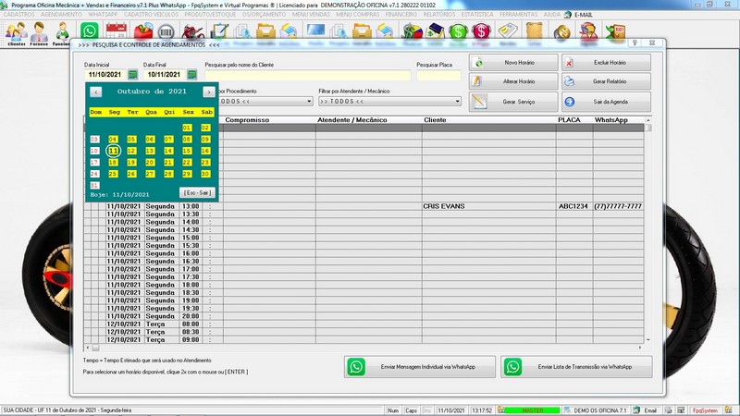Click the Data Inicial date field

coord(105,75)
